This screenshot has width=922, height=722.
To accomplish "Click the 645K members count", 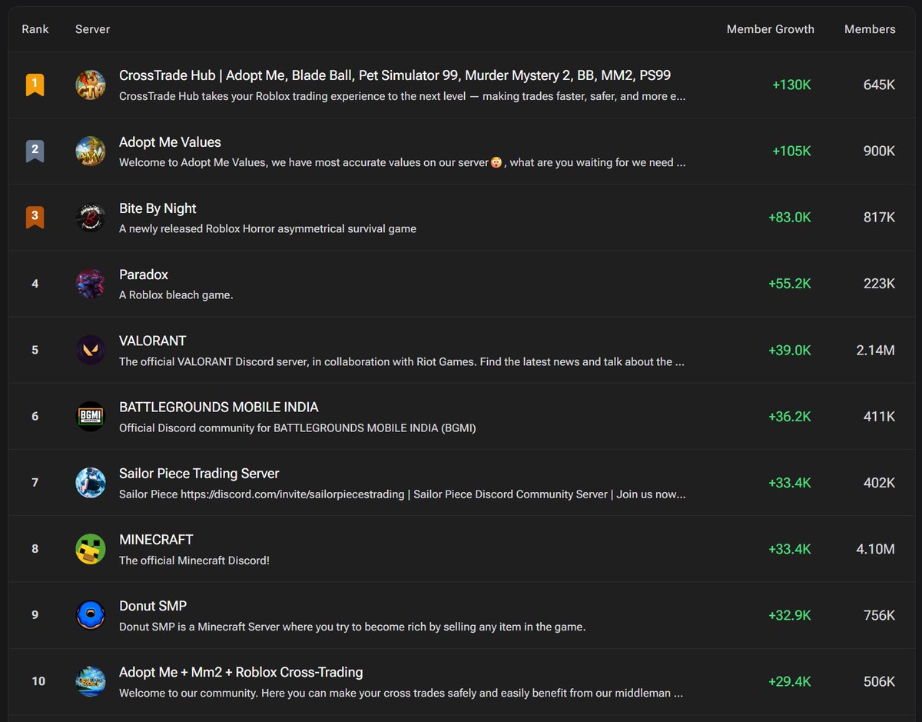I will point(879,85).
